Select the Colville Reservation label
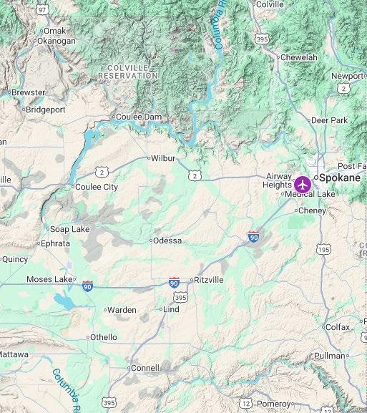Viewport: 367px width, 413px height. click(128, 72)
